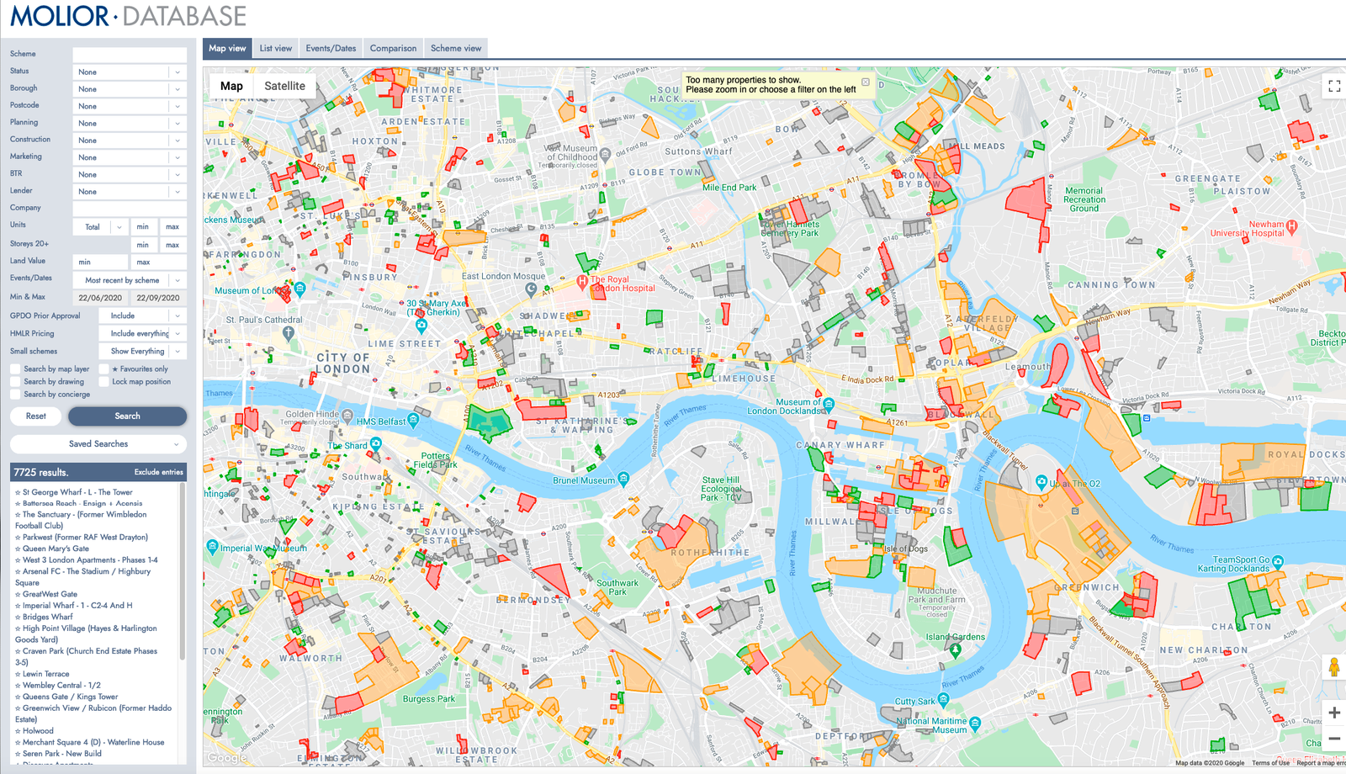This screenshot has width=1346, height=774.
Task: Open the BTR dropdown
Action: pyautogui.click(x=130, y=174)
